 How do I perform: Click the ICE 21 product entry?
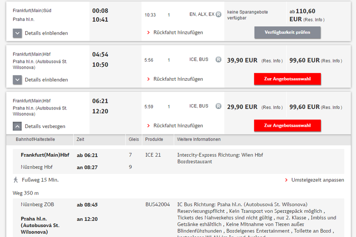coord(153,155)
